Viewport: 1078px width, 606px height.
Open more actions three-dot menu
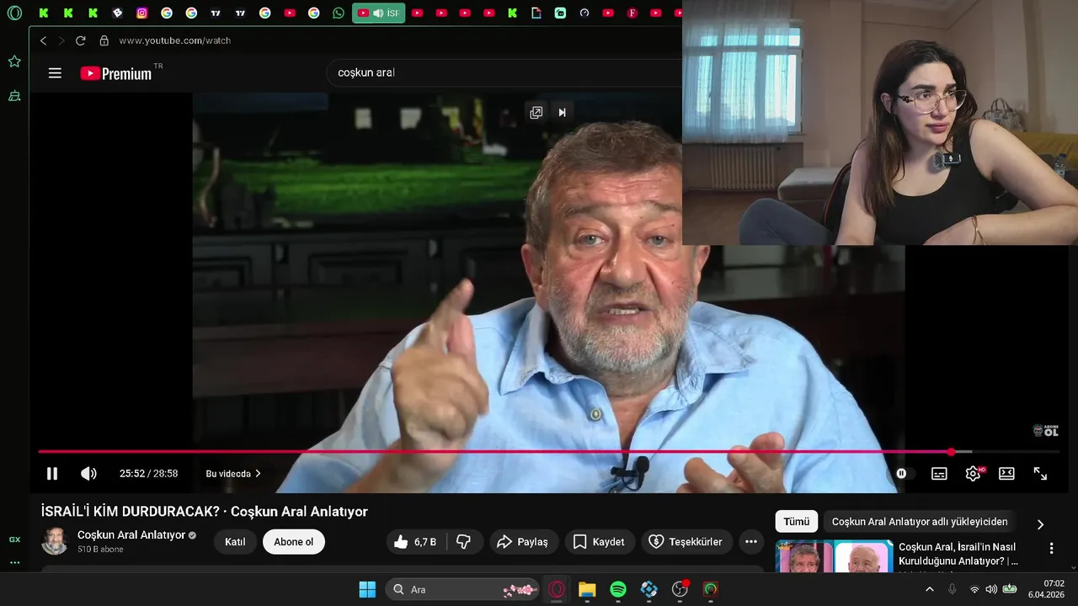[x=751, y=542]
